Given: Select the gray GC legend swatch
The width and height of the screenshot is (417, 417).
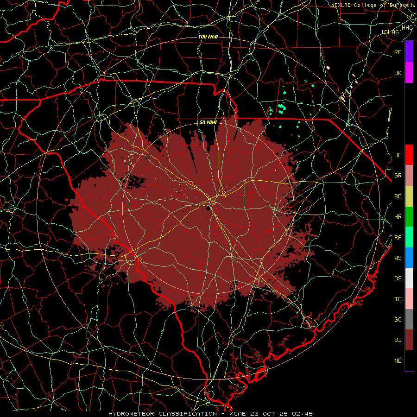Looking at the screenshot, I should coord(409,319).
